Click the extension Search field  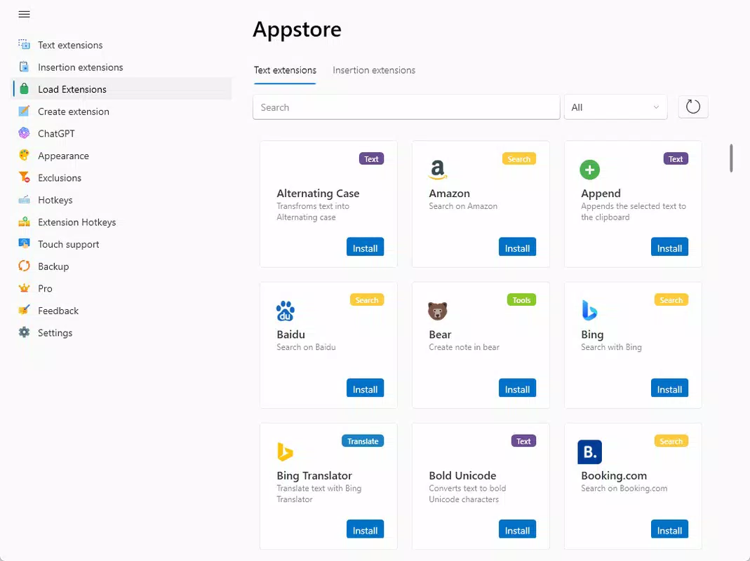406,107
